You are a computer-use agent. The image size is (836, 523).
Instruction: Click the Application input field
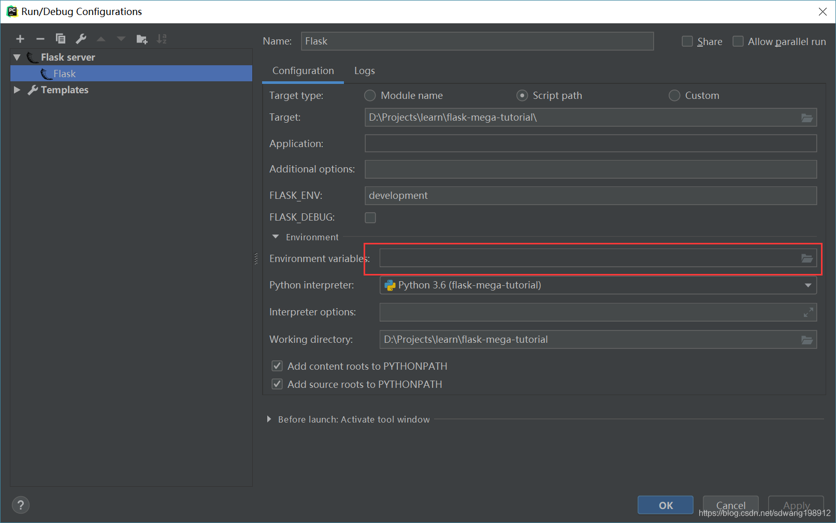pyautogui.click(x=591, y=143)
